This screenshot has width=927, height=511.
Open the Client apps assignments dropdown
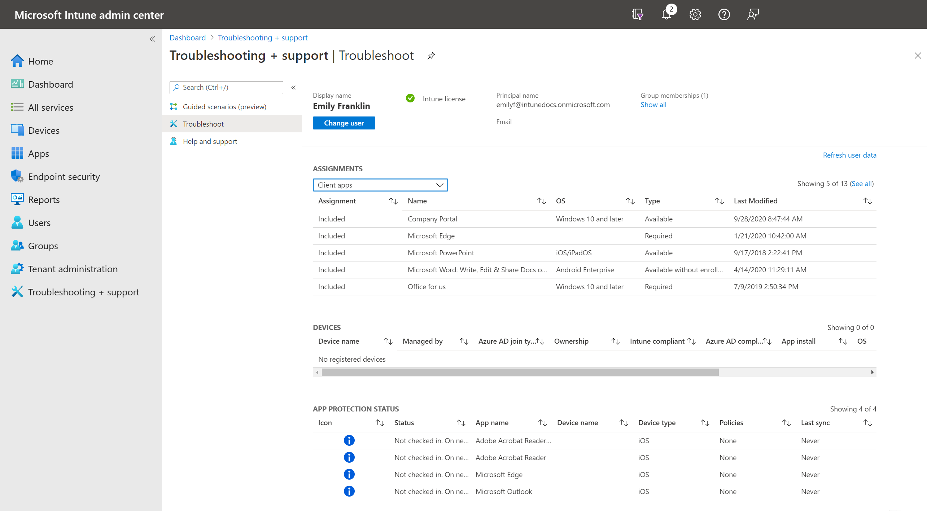(380, 185)
